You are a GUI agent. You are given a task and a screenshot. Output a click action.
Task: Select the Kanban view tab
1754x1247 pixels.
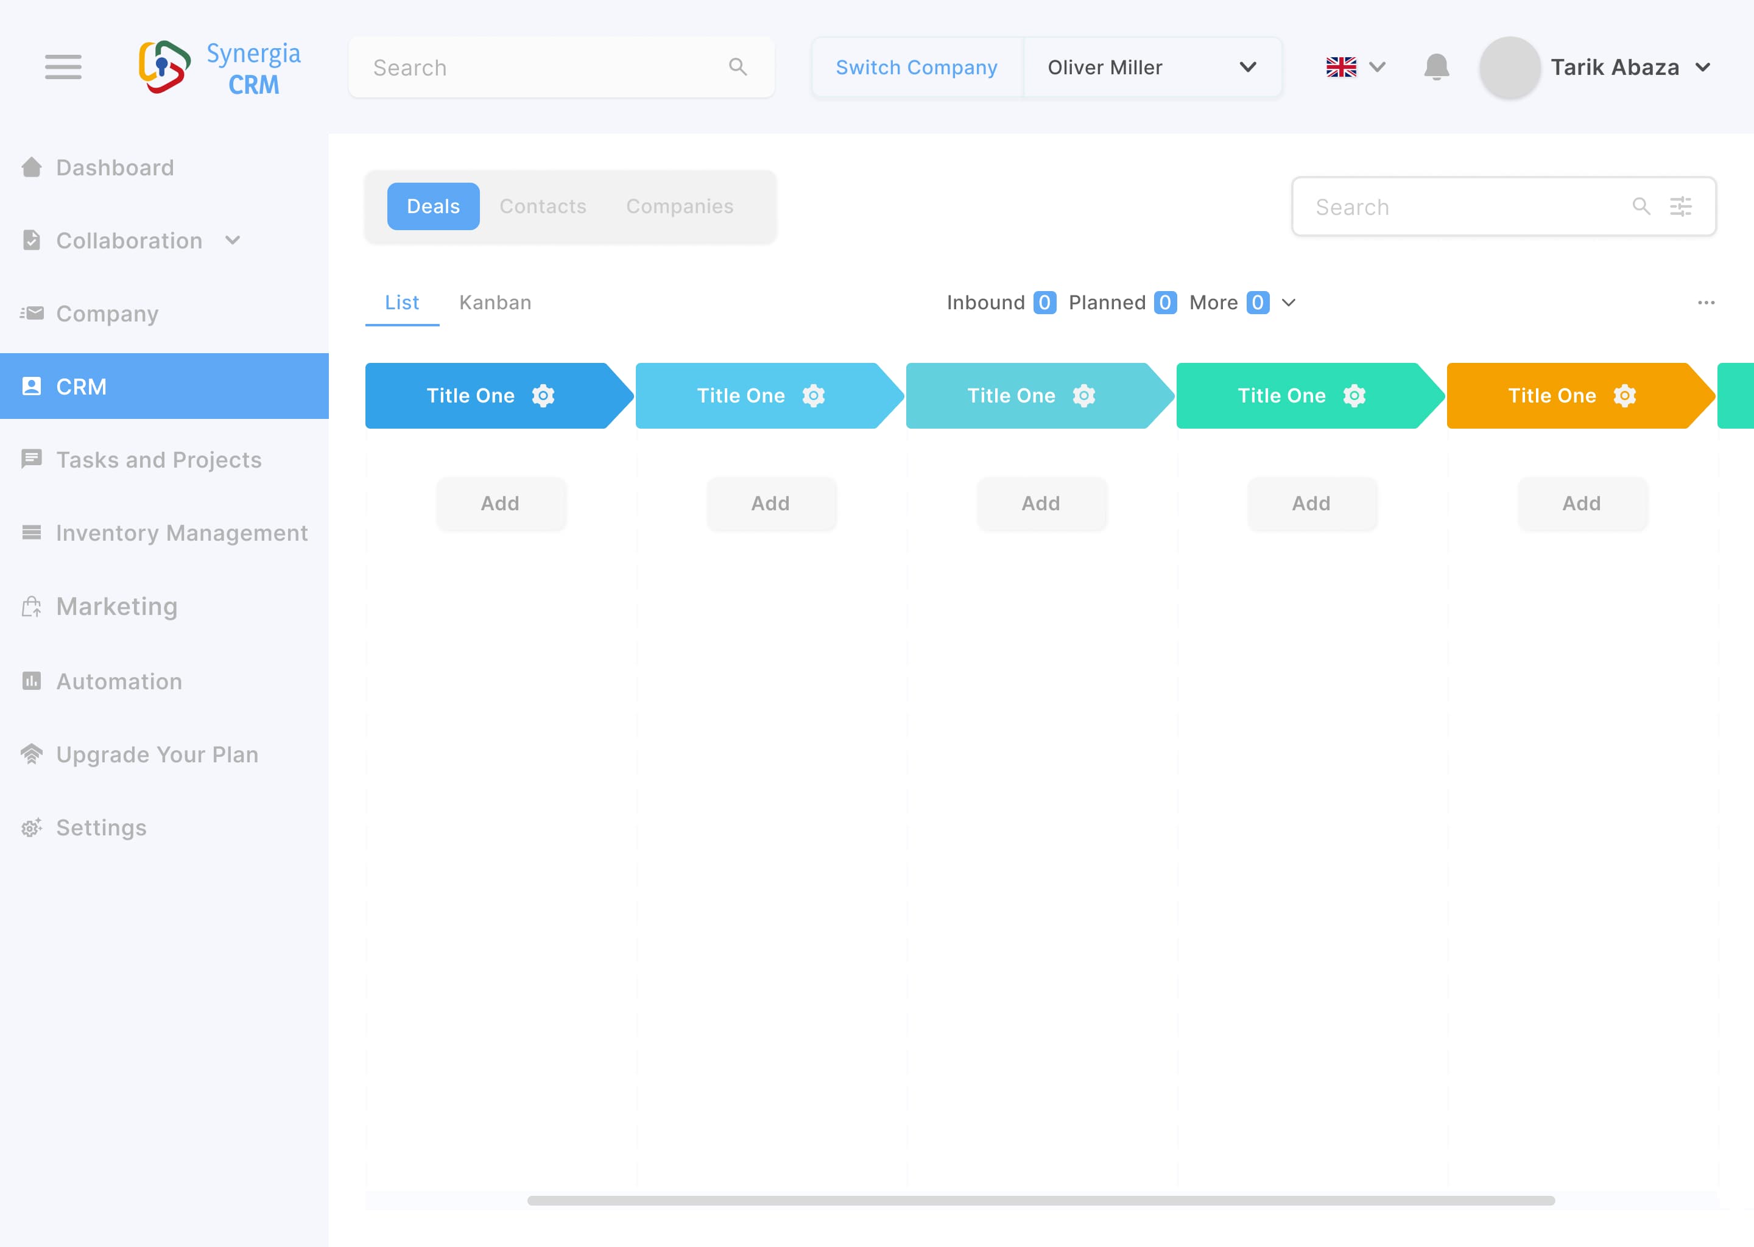tap(495, 303)
